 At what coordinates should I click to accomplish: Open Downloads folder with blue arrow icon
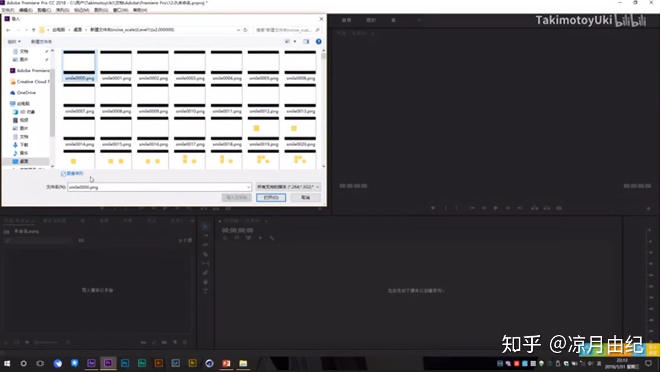click(x=21, y=145)
